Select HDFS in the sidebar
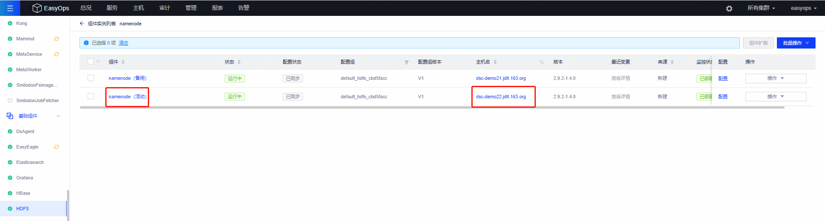This screenshot has width=825, height=221. pyautogui.click(x=34, y=209)
